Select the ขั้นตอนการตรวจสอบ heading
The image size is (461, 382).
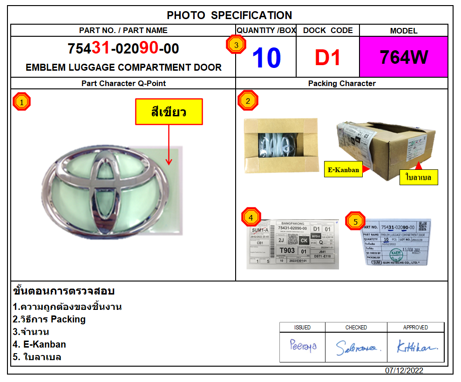(64, 291)
